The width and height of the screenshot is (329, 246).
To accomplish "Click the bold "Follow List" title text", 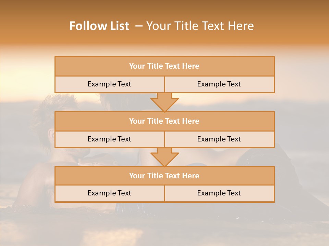I will coord(99,26).
